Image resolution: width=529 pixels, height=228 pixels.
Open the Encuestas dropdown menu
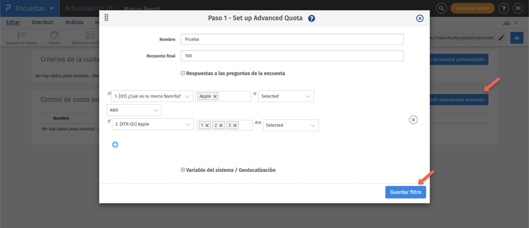coord(34,8)
